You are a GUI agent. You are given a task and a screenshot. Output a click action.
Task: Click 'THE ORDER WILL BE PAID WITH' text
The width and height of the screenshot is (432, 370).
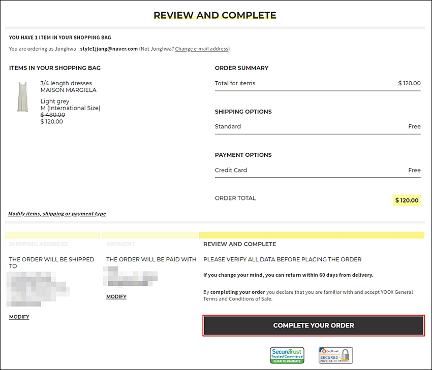(151, 259)
